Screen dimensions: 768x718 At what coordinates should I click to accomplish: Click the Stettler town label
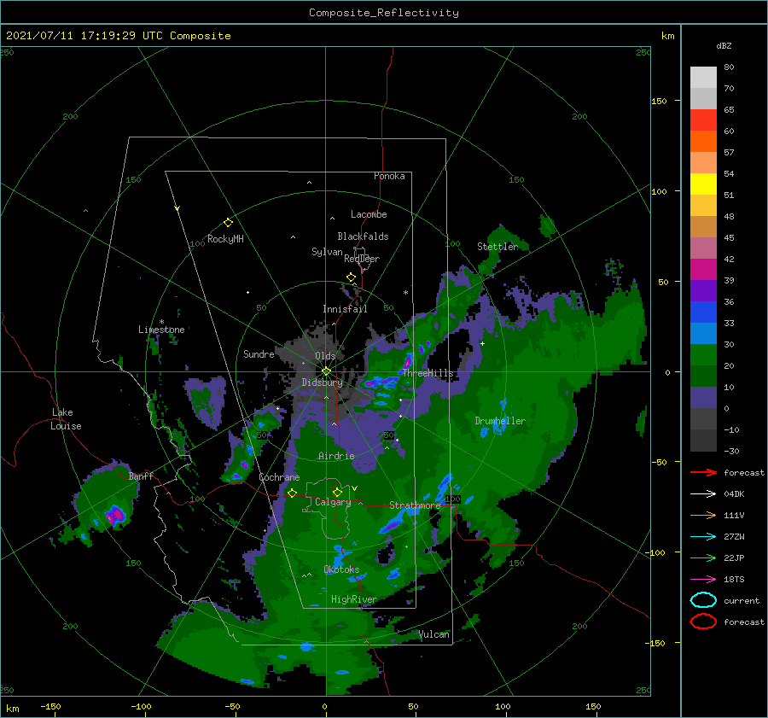pos(497,247)
